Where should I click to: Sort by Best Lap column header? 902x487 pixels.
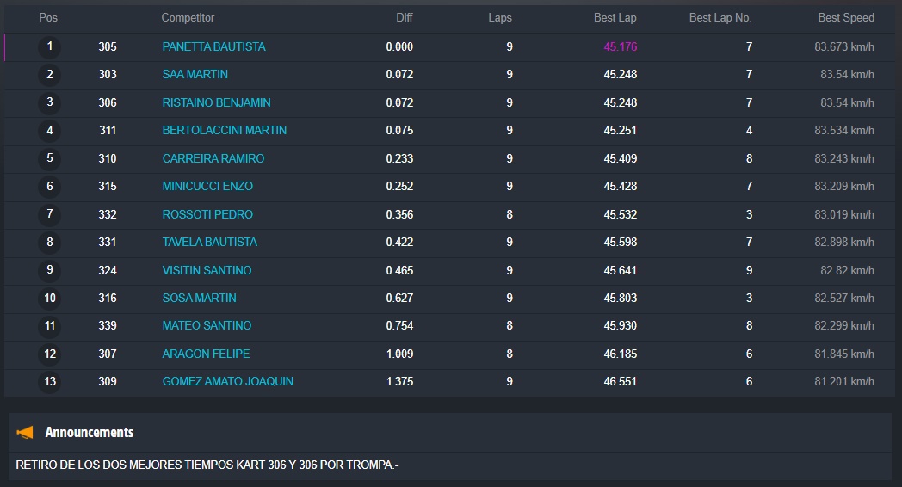(x=615, y=18)
